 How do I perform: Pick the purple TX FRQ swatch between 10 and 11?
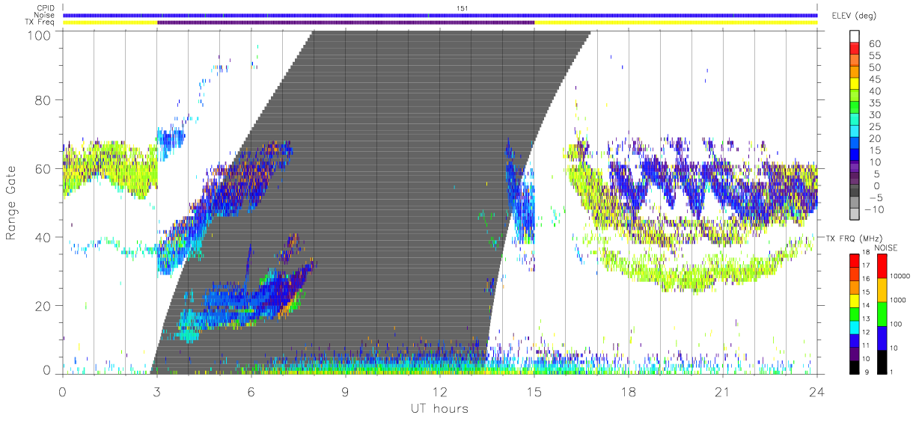[855, 354]
